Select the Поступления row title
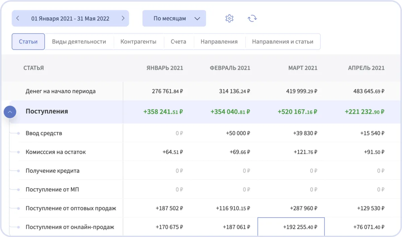 coord(47,111)
